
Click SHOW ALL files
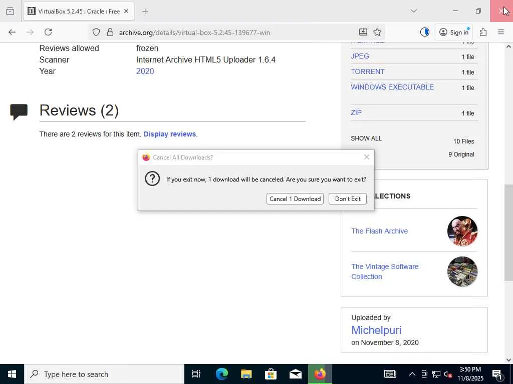(366, 138)
